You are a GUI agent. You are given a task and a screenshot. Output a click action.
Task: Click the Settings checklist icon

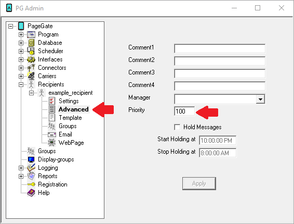coord(52,101)
